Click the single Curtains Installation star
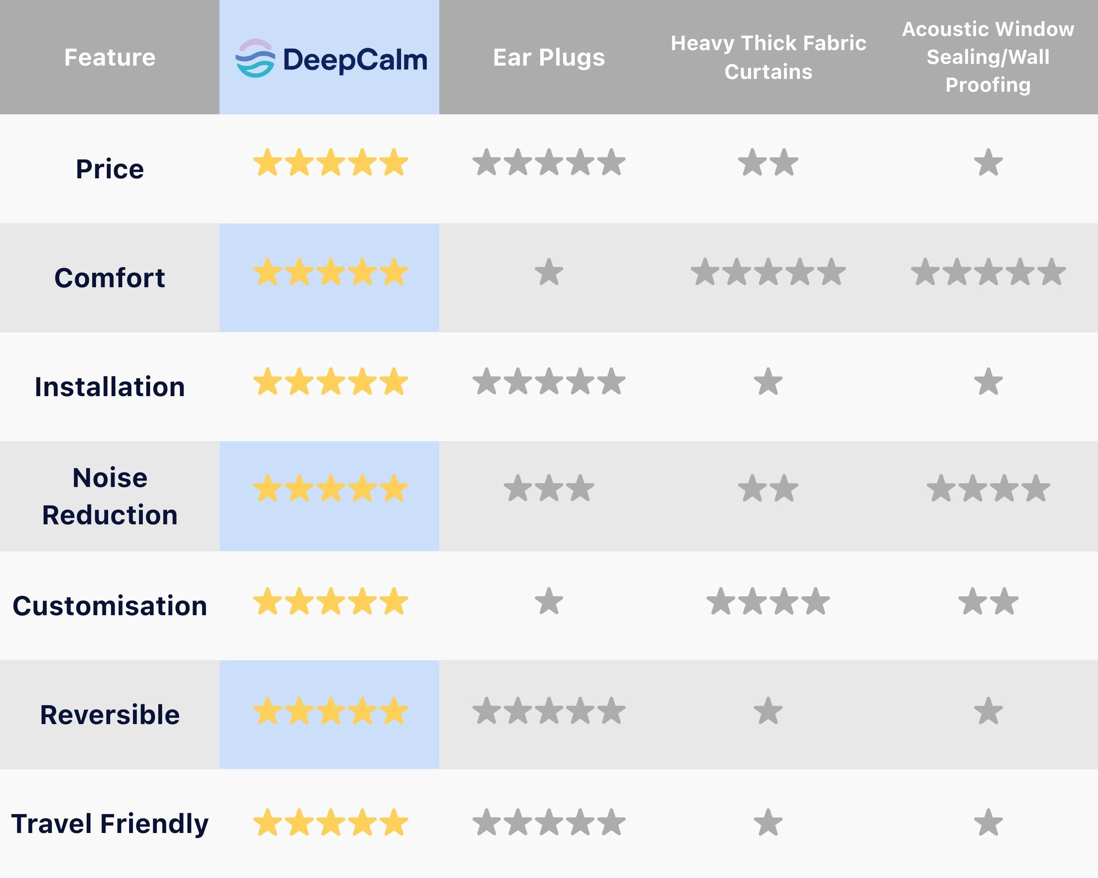Viewport: 1098px width, 878px height. click(768, 382)
